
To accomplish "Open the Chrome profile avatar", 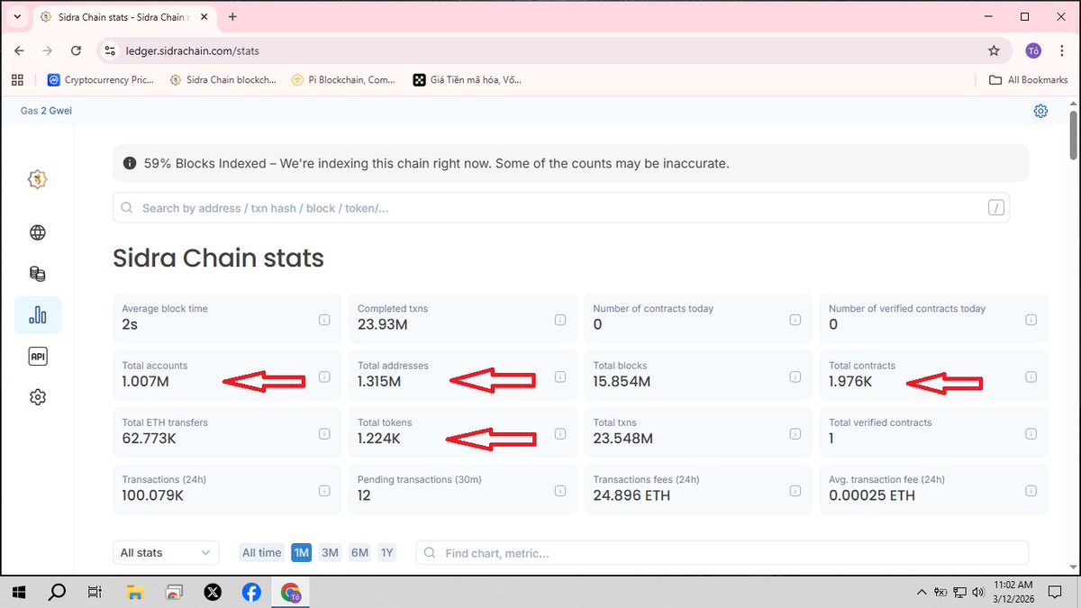I will tap(1033, 51).
